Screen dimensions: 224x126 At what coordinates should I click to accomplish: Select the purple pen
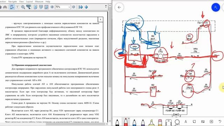pos(143,122)
